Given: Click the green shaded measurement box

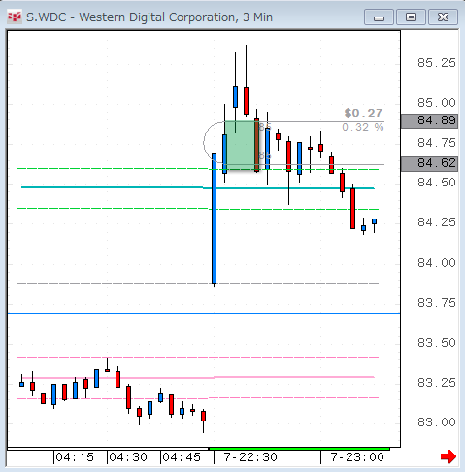Looking at the screenshot, I should click(241, 146).
